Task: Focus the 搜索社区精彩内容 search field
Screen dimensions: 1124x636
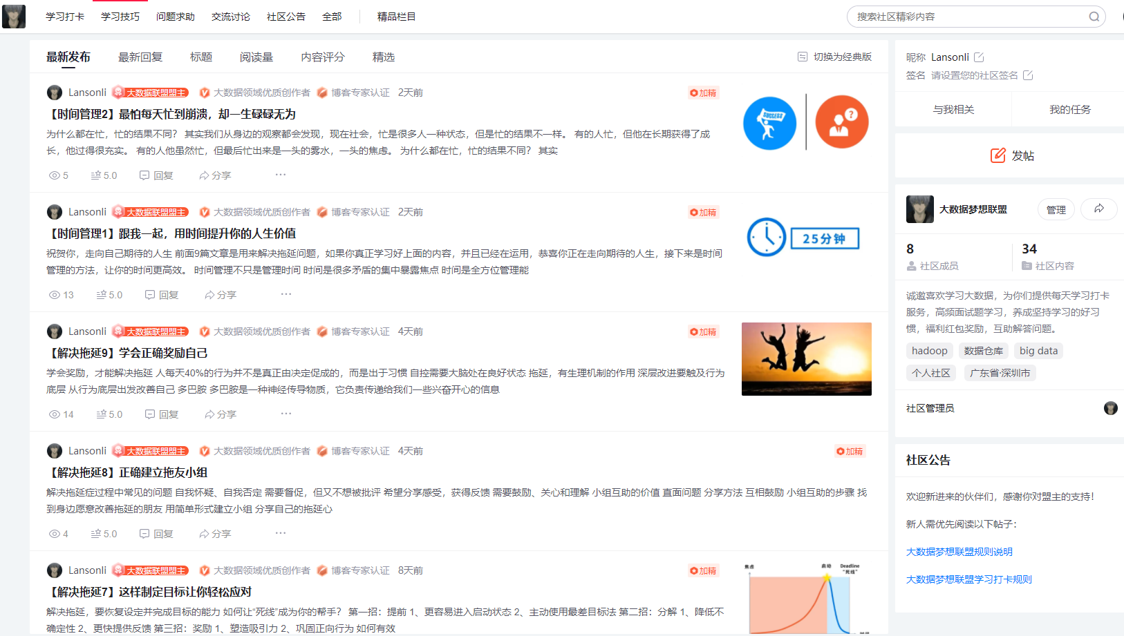Action: (975, 17)
